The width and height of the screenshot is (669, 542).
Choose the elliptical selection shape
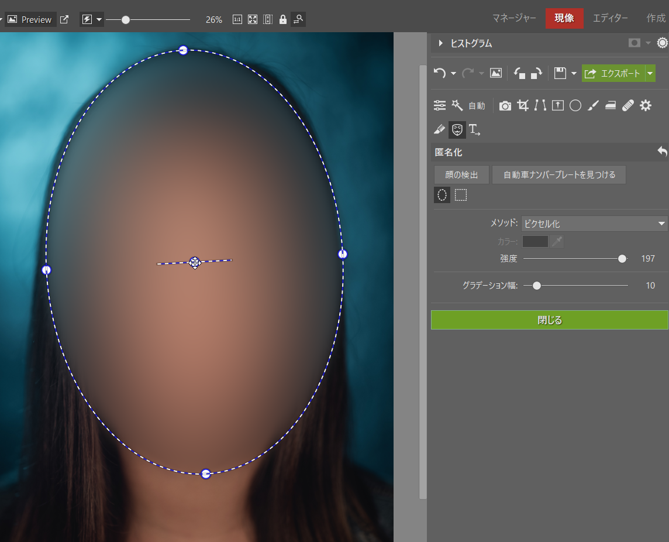tap(442, 195)
